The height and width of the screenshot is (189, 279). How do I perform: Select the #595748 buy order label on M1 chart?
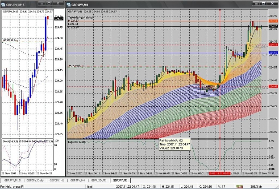point(76,66)
